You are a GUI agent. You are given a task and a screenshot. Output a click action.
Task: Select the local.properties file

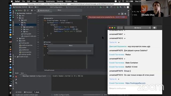click(x=25, y=52)
